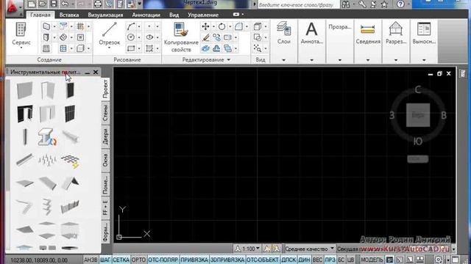
Task: Toggle ШАГ snap mode
Action: (x=105, y=260)
